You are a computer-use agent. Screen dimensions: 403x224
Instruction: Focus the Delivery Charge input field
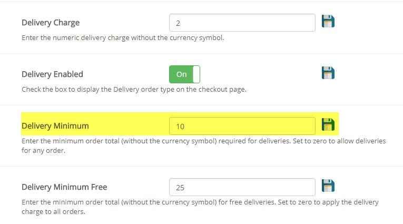coord(242,23)
